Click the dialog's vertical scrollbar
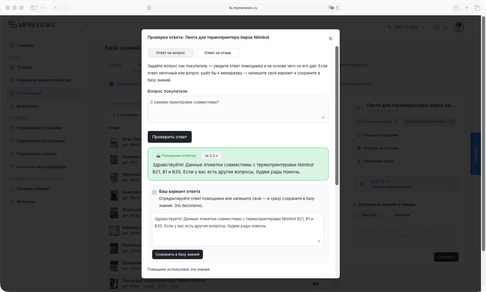Screen dimensions: 486x292 coord(337,116)
